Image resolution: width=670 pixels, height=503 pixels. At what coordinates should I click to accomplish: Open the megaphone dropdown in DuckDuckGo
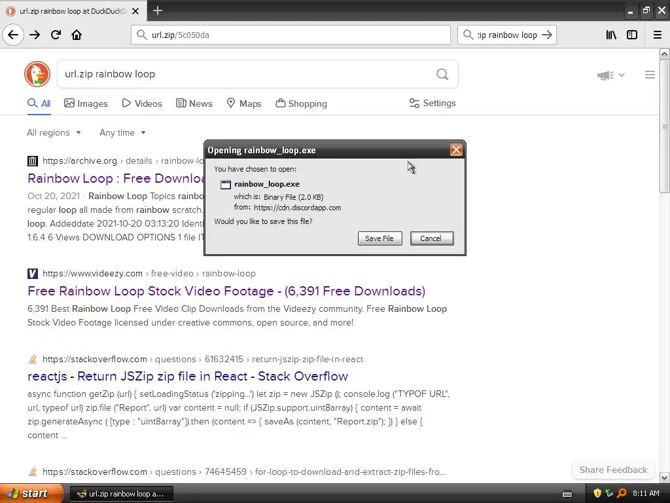pyautogui.click(x=611, y=75)
